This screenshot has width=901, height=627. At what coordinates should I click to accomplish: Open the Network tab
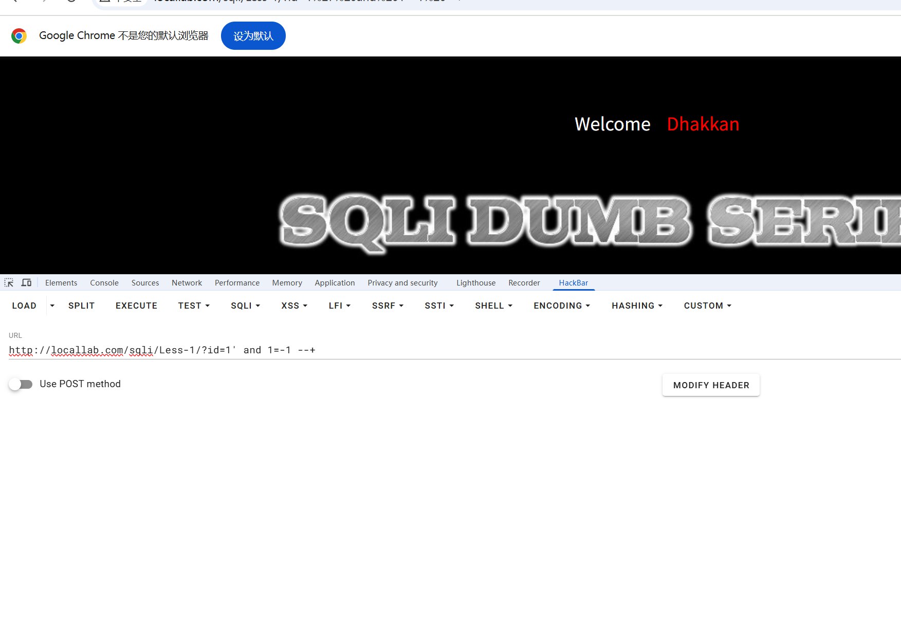(x=187, y=283)
